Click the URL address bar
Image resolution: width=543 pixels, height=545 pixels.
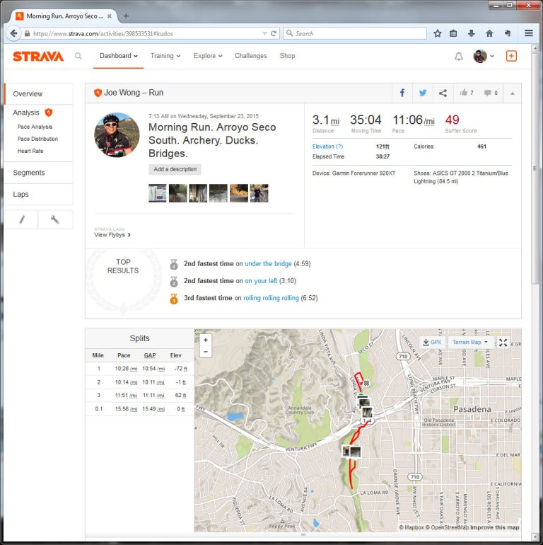pos(146,34)
